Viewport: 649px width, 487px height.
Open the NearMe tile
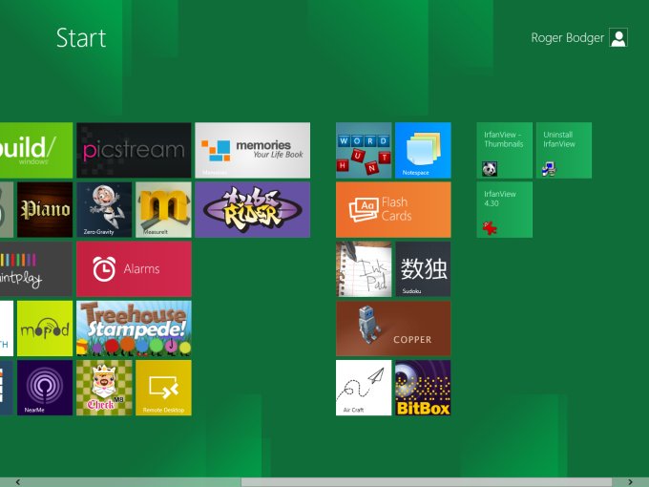pos(45,388)
